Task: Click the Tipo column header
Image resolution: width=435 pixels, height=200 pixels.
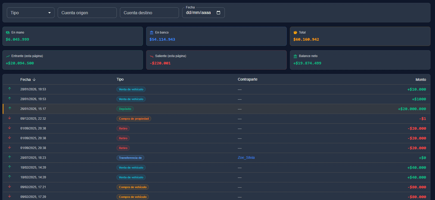Action: [120, 79]
